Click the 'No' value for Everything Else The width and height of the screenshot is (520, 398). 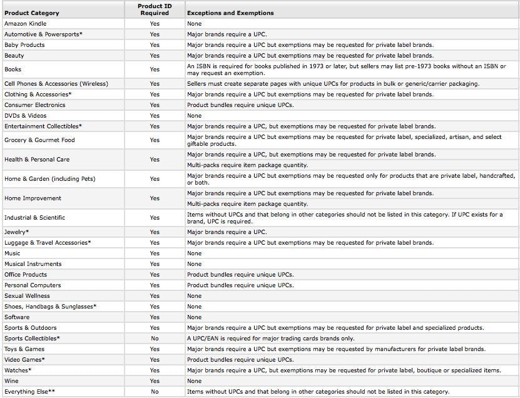155,391
